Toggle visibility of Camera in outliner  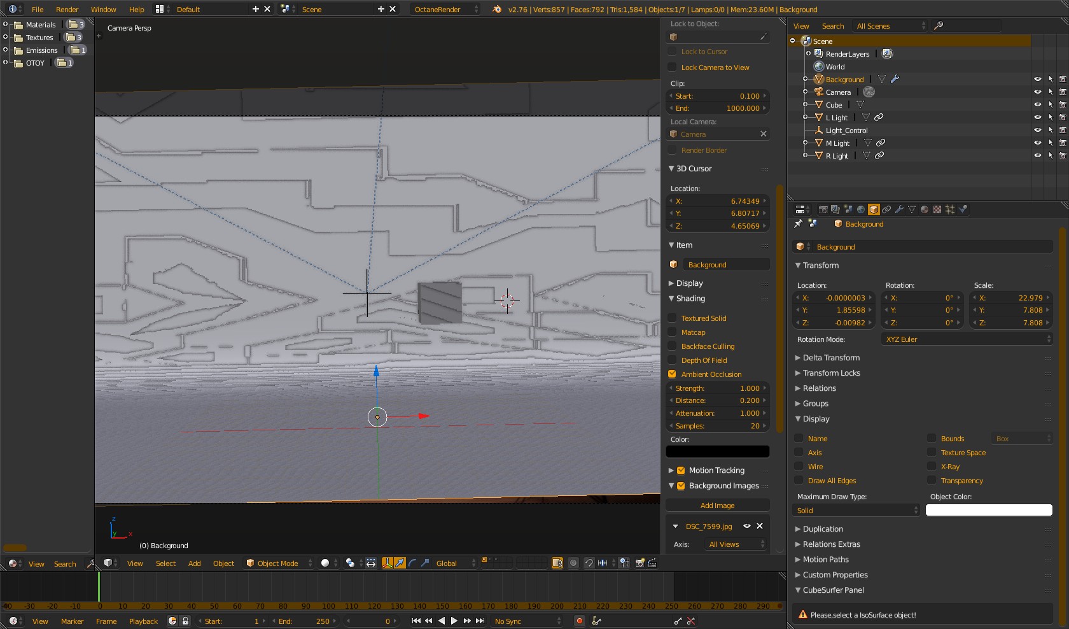tap(1037, 92)
